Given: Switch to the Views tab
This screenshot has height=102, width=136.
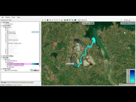Looking at the screenshot, I should coord(8,82).
